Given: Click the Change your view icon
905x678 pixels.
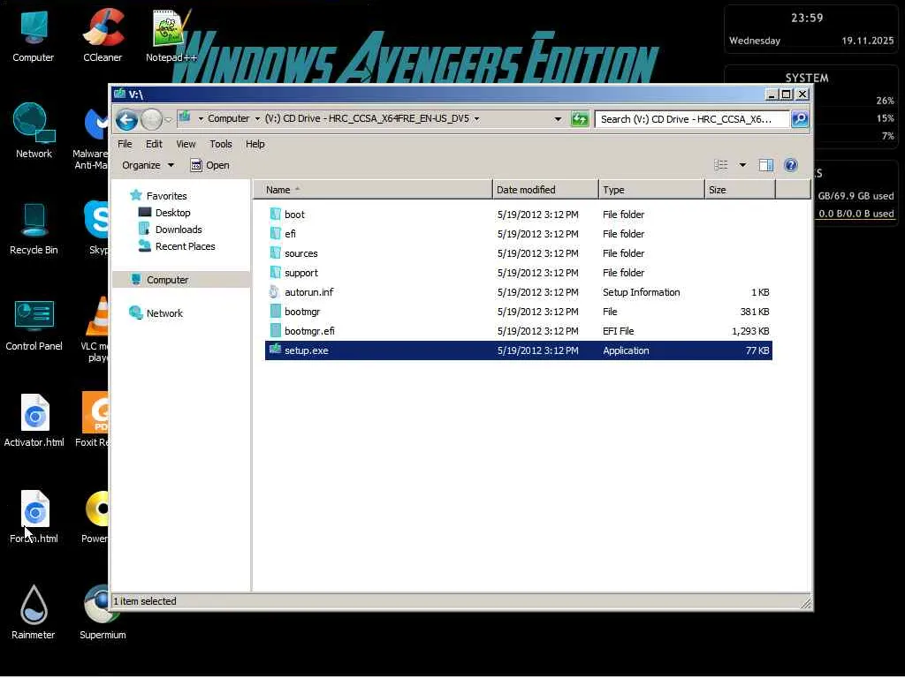Looking at the screenshot, I should coord(721,165).
